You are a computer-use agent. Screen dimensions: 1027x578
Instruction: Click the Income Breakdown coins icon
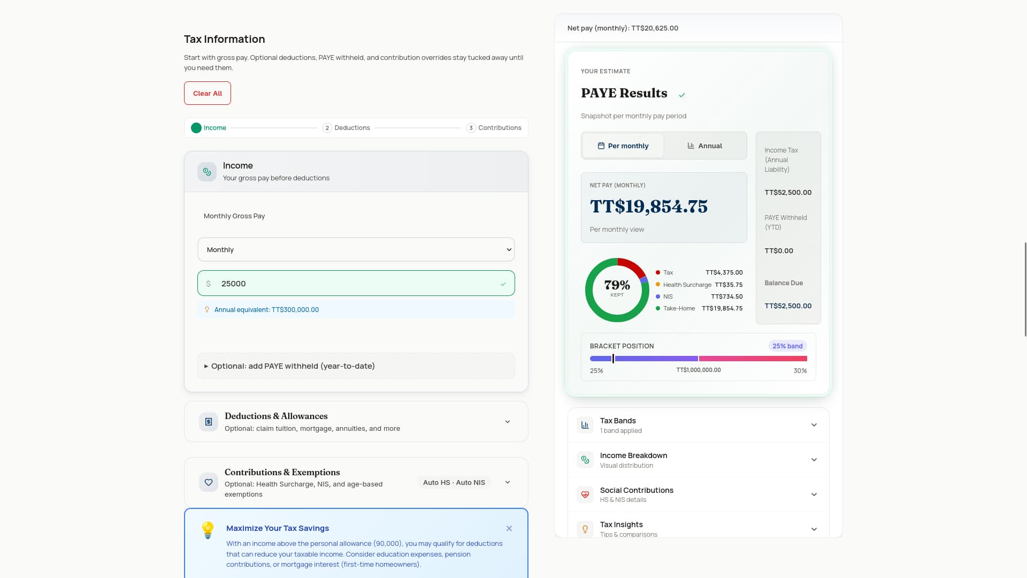[585, 460]
